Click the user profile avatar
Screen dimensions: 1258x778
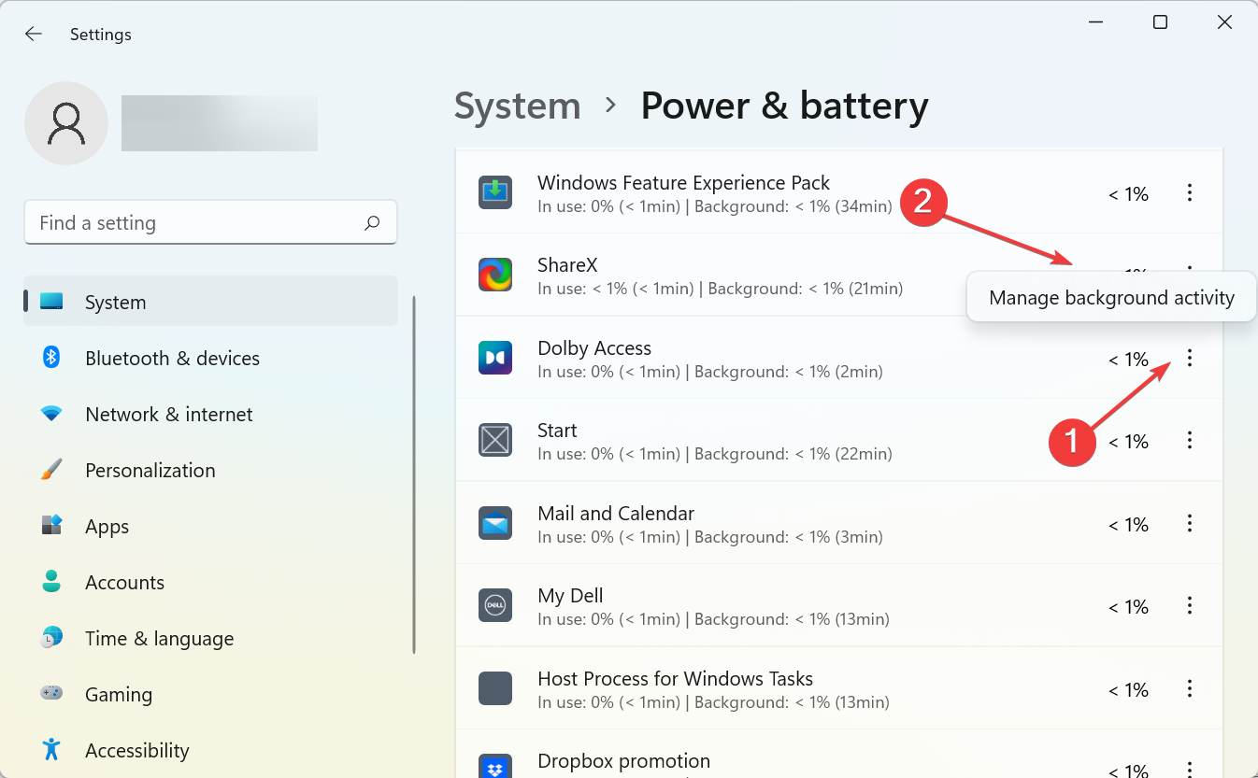[66, 123]
